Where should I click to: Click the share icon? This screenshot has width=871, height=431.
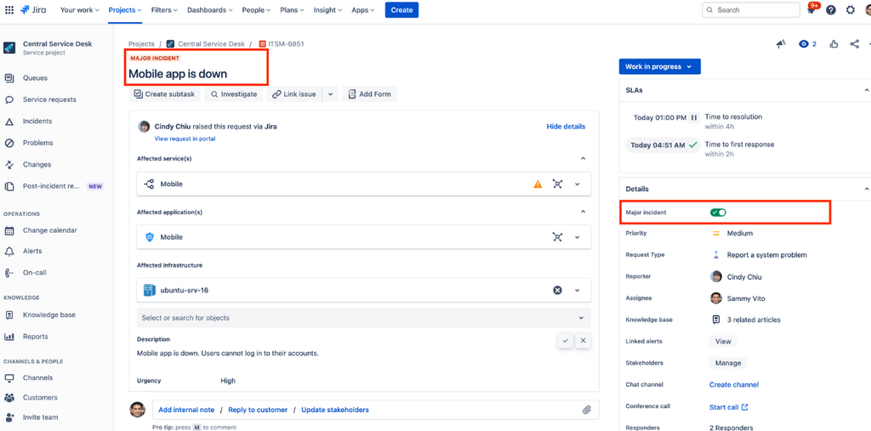[855, 44]
